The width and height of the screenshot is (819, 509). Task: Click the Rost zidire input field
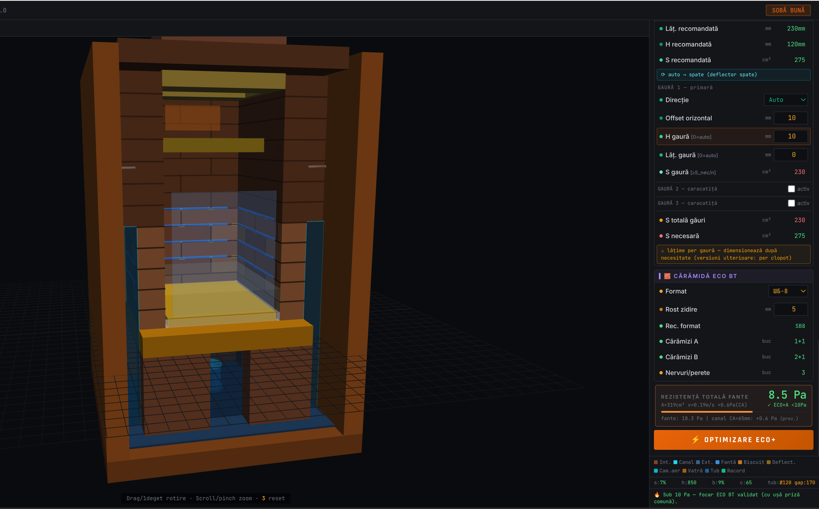(x=791, y=309)
